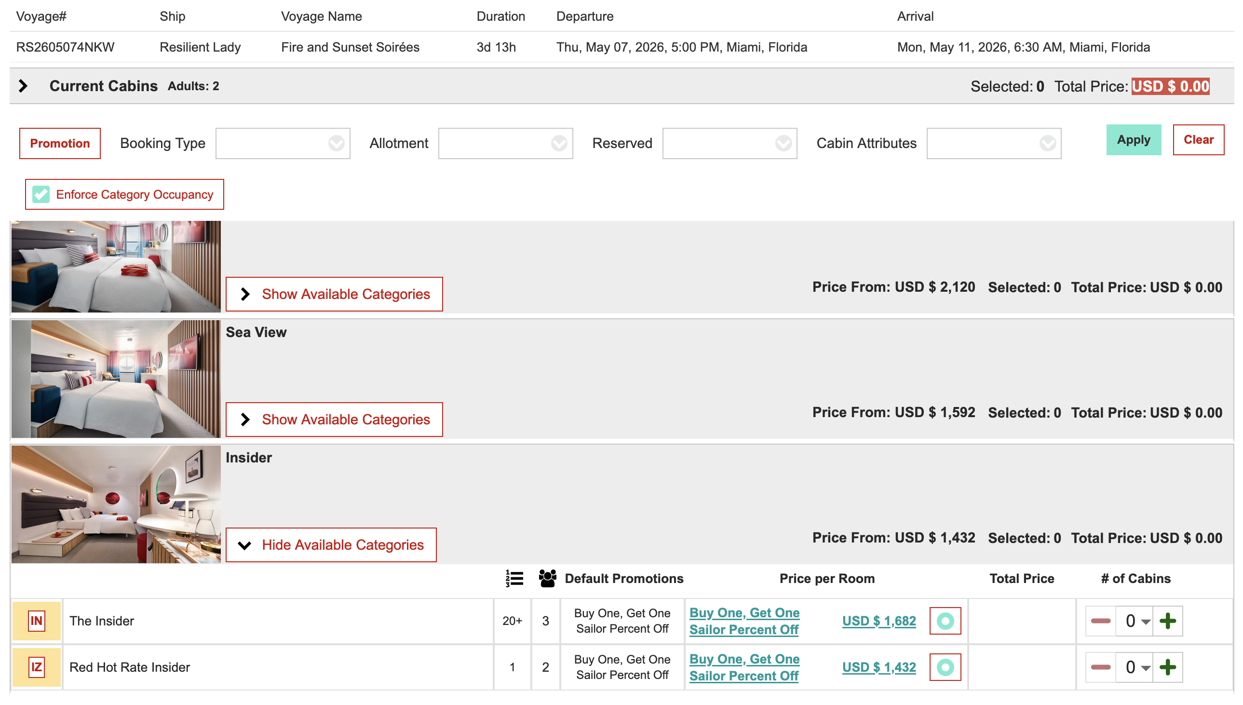Click plus icon for The Insider cabins
This screenshot has height=705, width=1243.
click(1167, 621)
